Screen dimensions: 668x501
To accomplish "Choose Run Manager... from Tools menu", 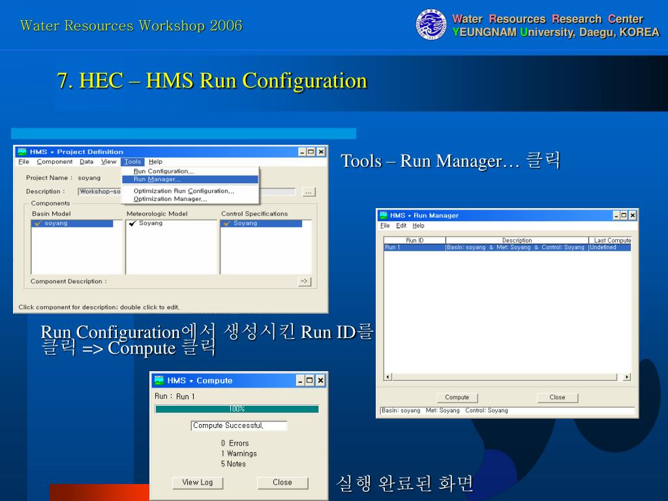I will click(190, 179).
